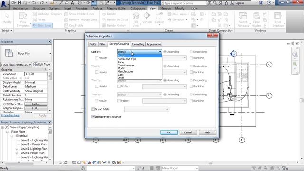Switch to Filter tab

pyautogui.click(x=103, y=44)
